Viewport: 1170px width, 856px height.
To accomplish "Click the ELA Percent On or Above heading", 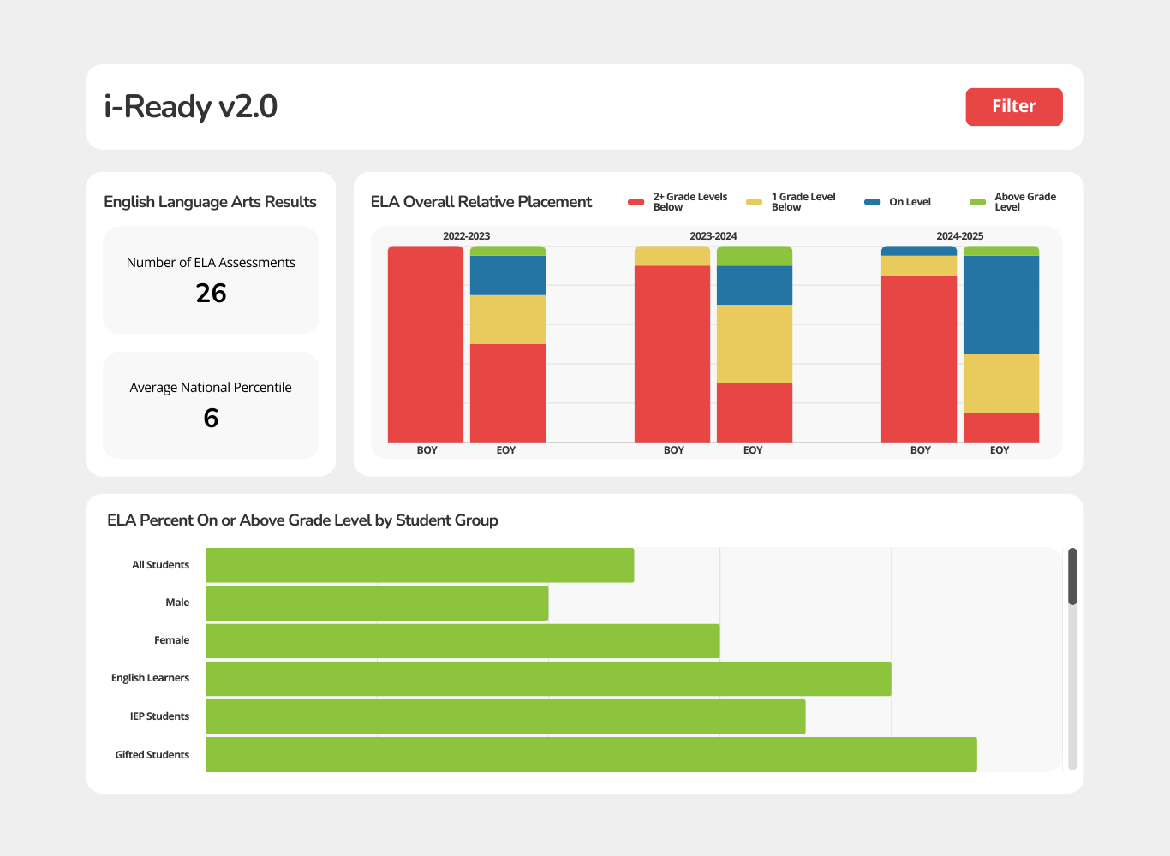I will tap(302, 520).
